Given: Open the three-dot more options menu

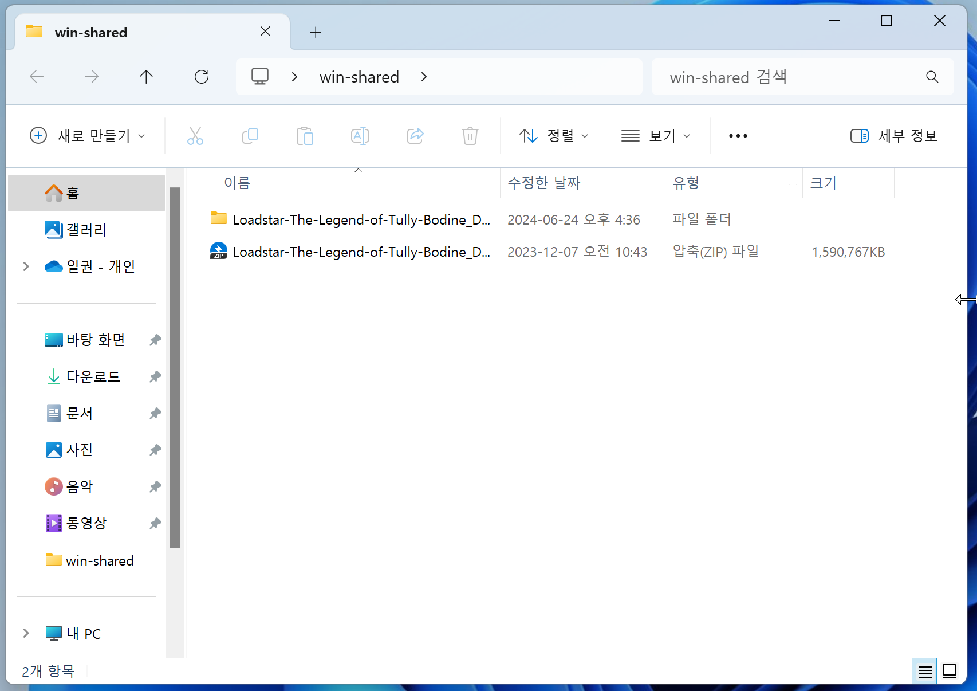Looking at the screenshot, I should pyautogui.click(x=738, y=136).
